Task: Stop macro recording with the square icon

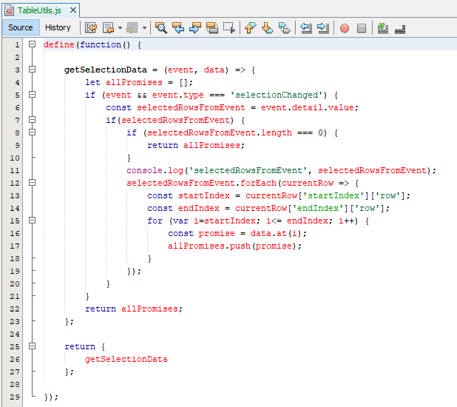Action: click(362, 28)
